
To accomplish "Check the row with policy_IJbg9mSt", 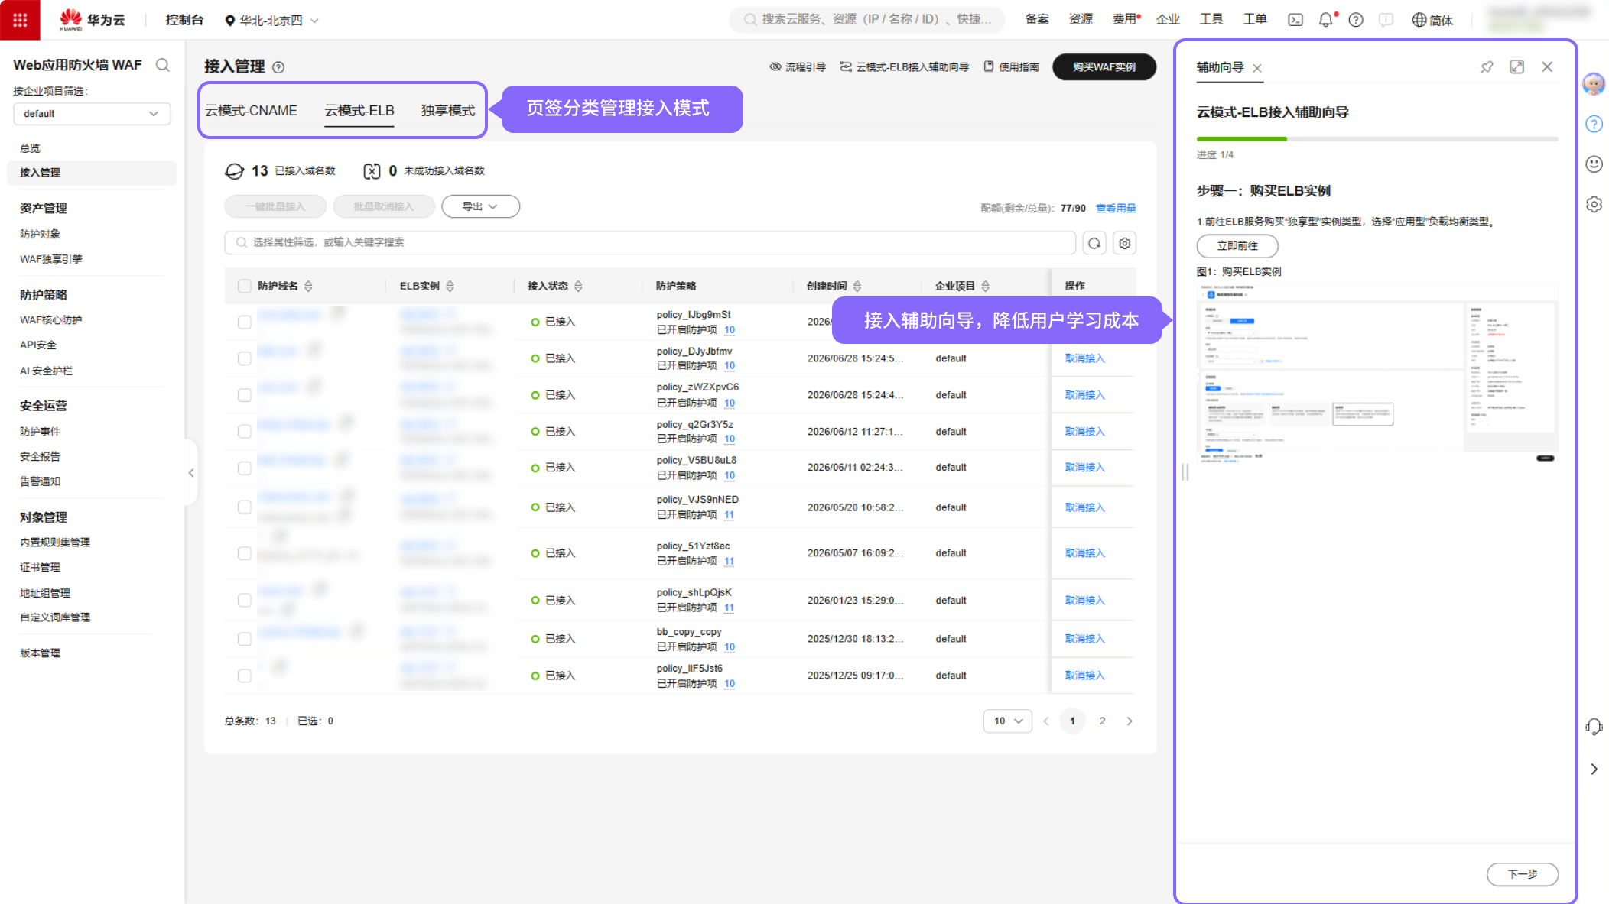I will pos(245,322).
